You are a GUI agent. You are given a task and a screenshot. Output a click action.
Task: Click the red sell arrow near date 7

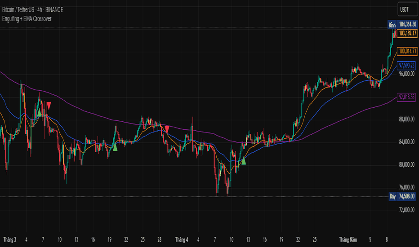pyautogui.click(x=49, y=106)
